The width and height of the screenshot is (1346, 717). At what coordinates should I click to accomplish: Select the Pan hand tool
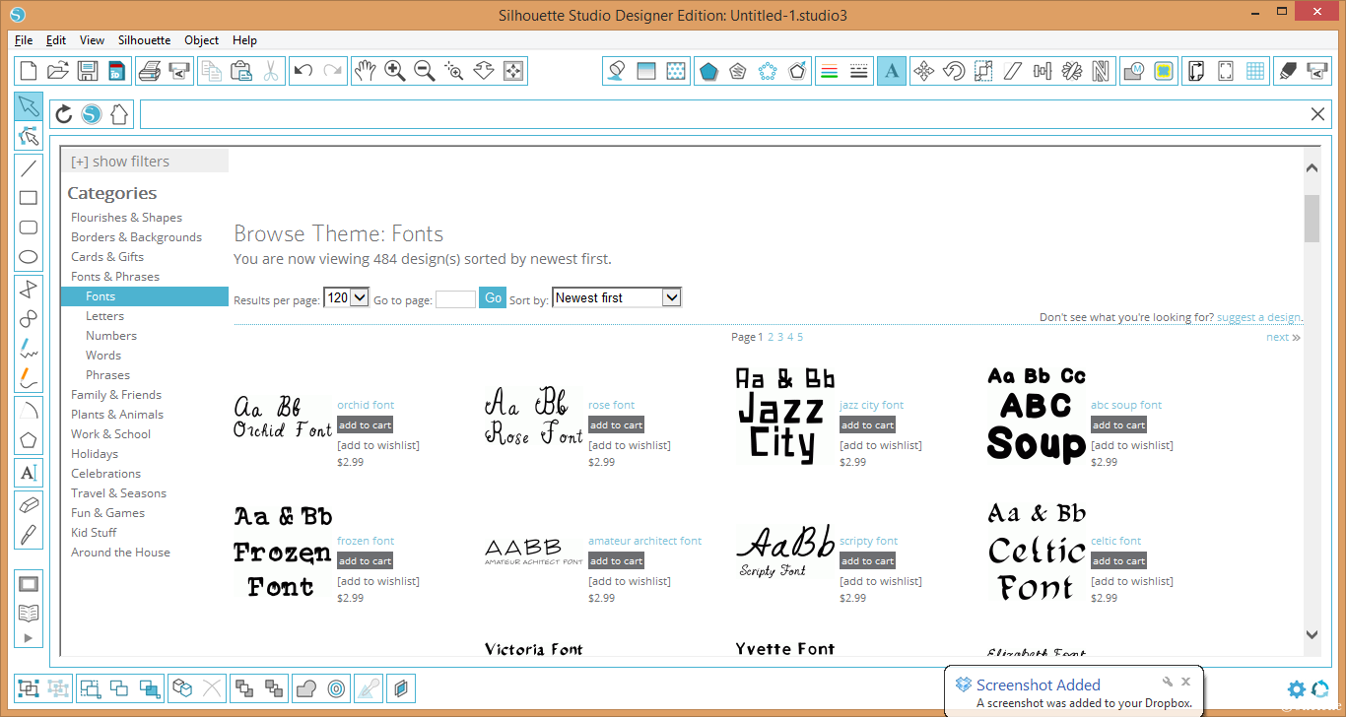point(366,71)
